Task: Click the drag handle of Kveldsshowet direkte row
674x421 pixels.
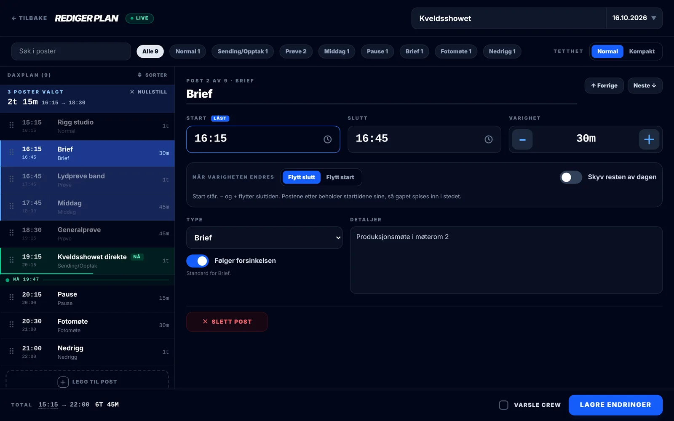Action: (12, 260)
